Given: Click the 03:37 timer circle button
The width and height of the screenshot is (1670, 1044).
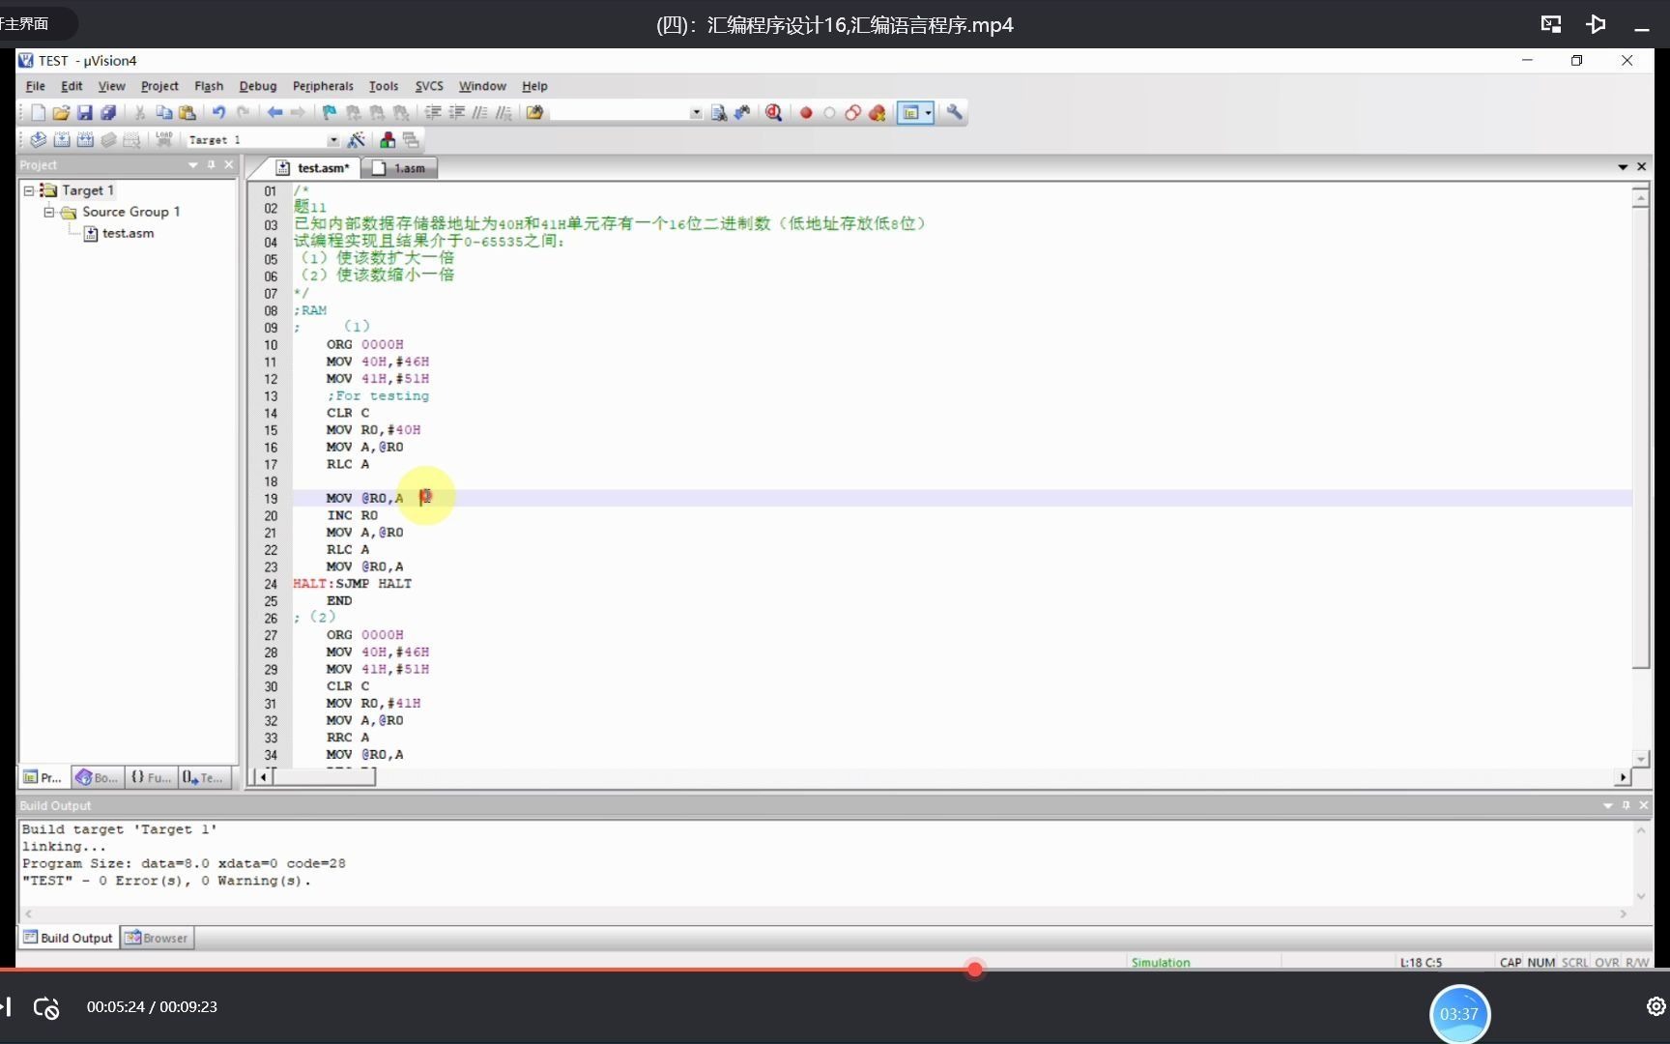Looking at the screenshot, I should 1459,1014.
